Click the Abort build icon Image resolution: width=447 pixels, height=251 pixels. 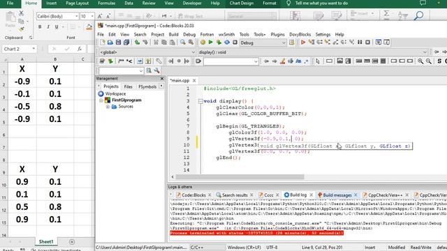pos(235,43)
